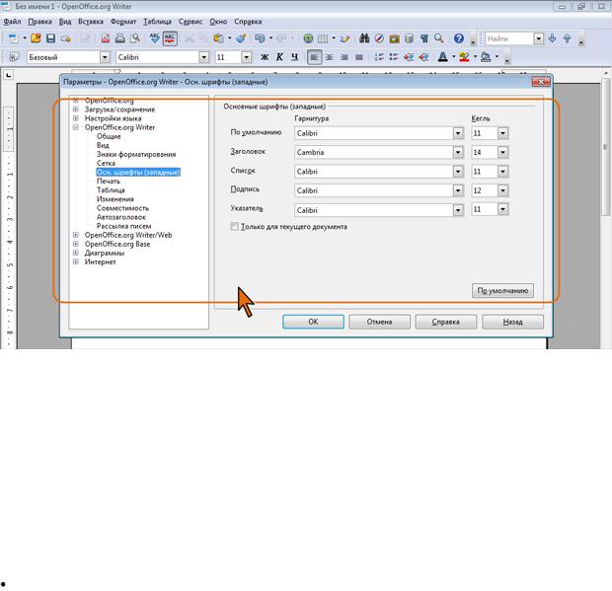This screenshot has height=591, width=612.
Task: Increase indent icon
Action: pyautogui.click(x=423, y=57)
